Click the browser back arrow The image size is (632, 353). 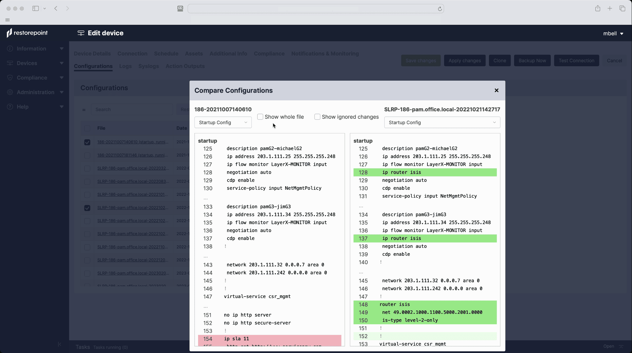[x=56, y=8]
